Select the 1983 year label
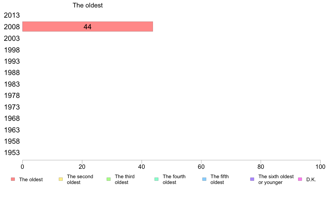 coord(12,84)
